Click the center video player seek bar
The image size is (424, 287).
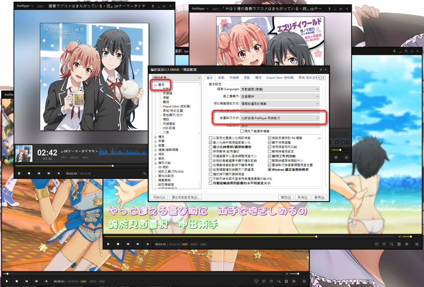click(250, 237)
